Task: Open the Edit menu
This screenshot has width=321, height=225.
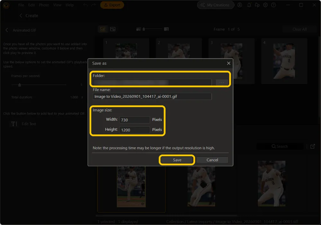Action: pos(31,5)
